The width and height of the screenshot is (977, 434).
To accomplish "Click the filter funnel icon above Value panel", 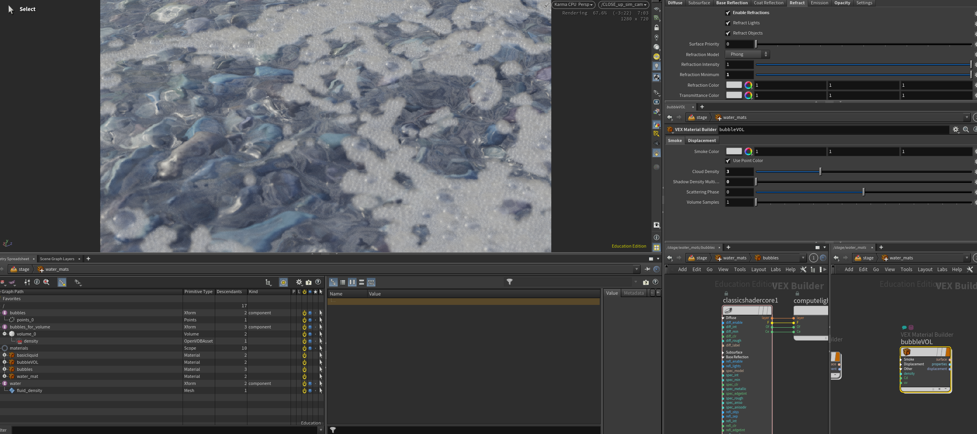I will [x=510, y=282].
